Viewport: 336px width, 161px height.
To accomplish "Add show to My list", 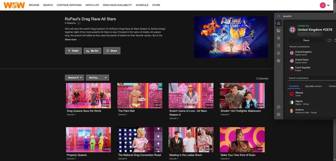I will [x=92, y=51].
